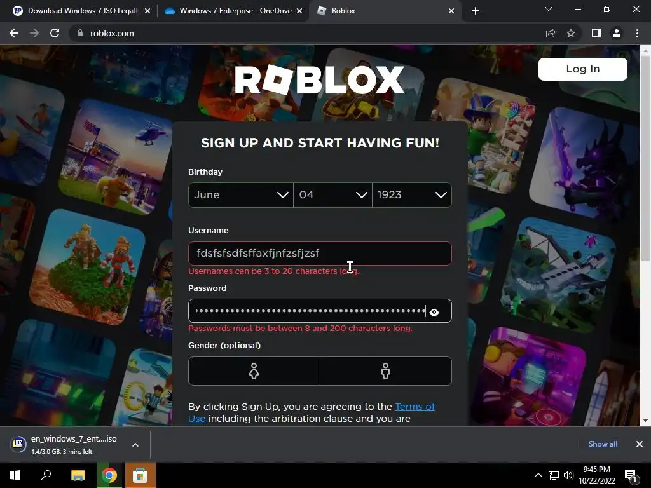Close the downloads bar
The width and height of the screenshot is (651, 488).
click(640, 444)
